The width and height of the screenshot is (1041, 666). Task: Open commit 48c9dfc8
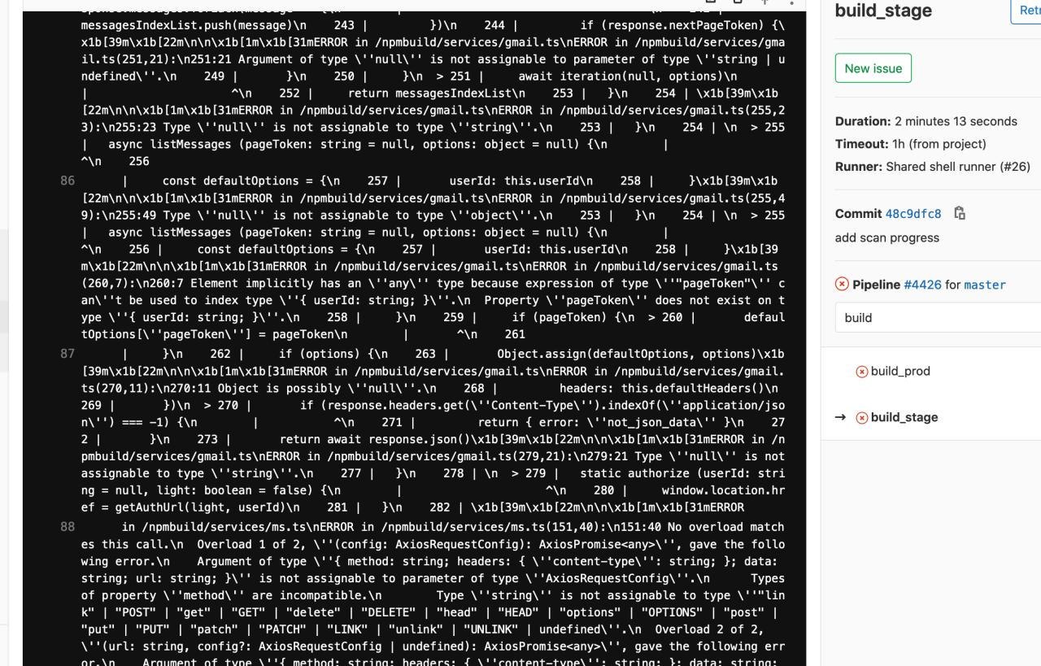(x=913, y=214)
